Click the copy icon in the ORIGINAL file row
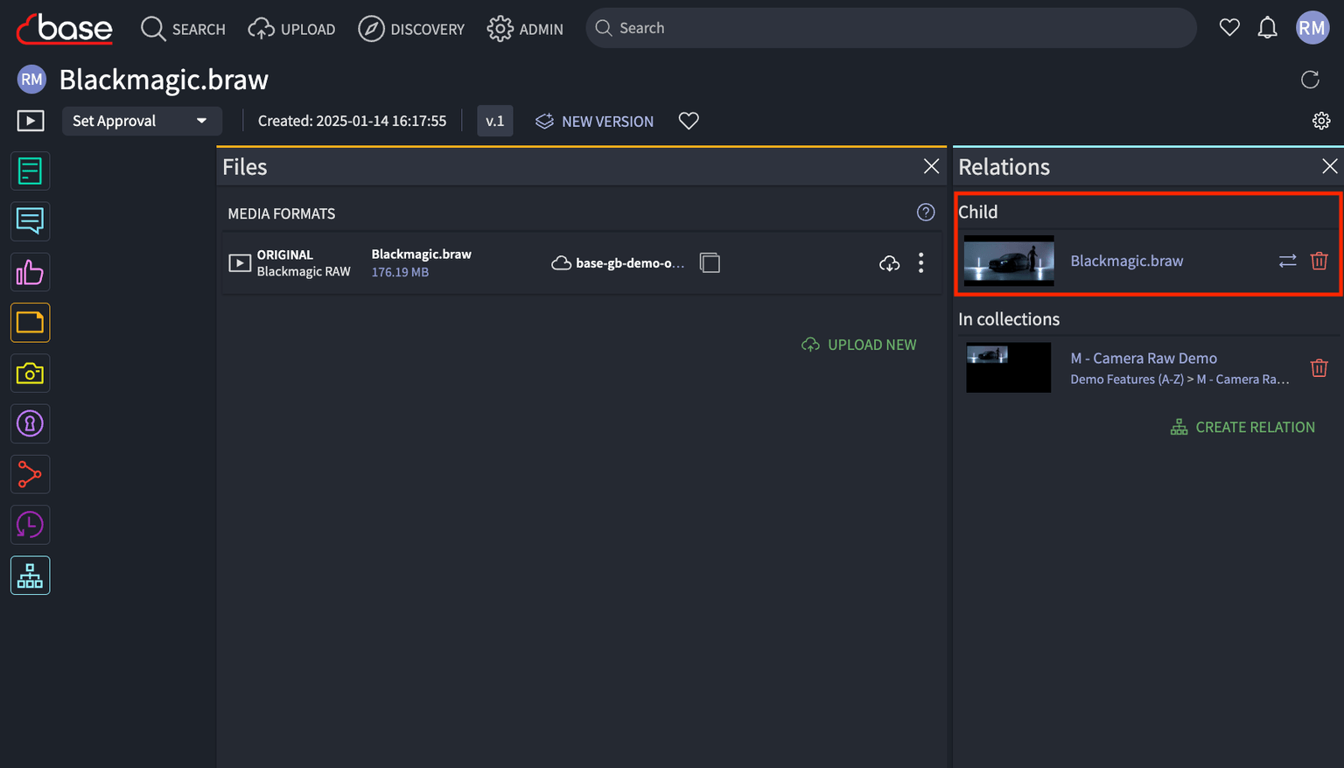 pos(710,262)
